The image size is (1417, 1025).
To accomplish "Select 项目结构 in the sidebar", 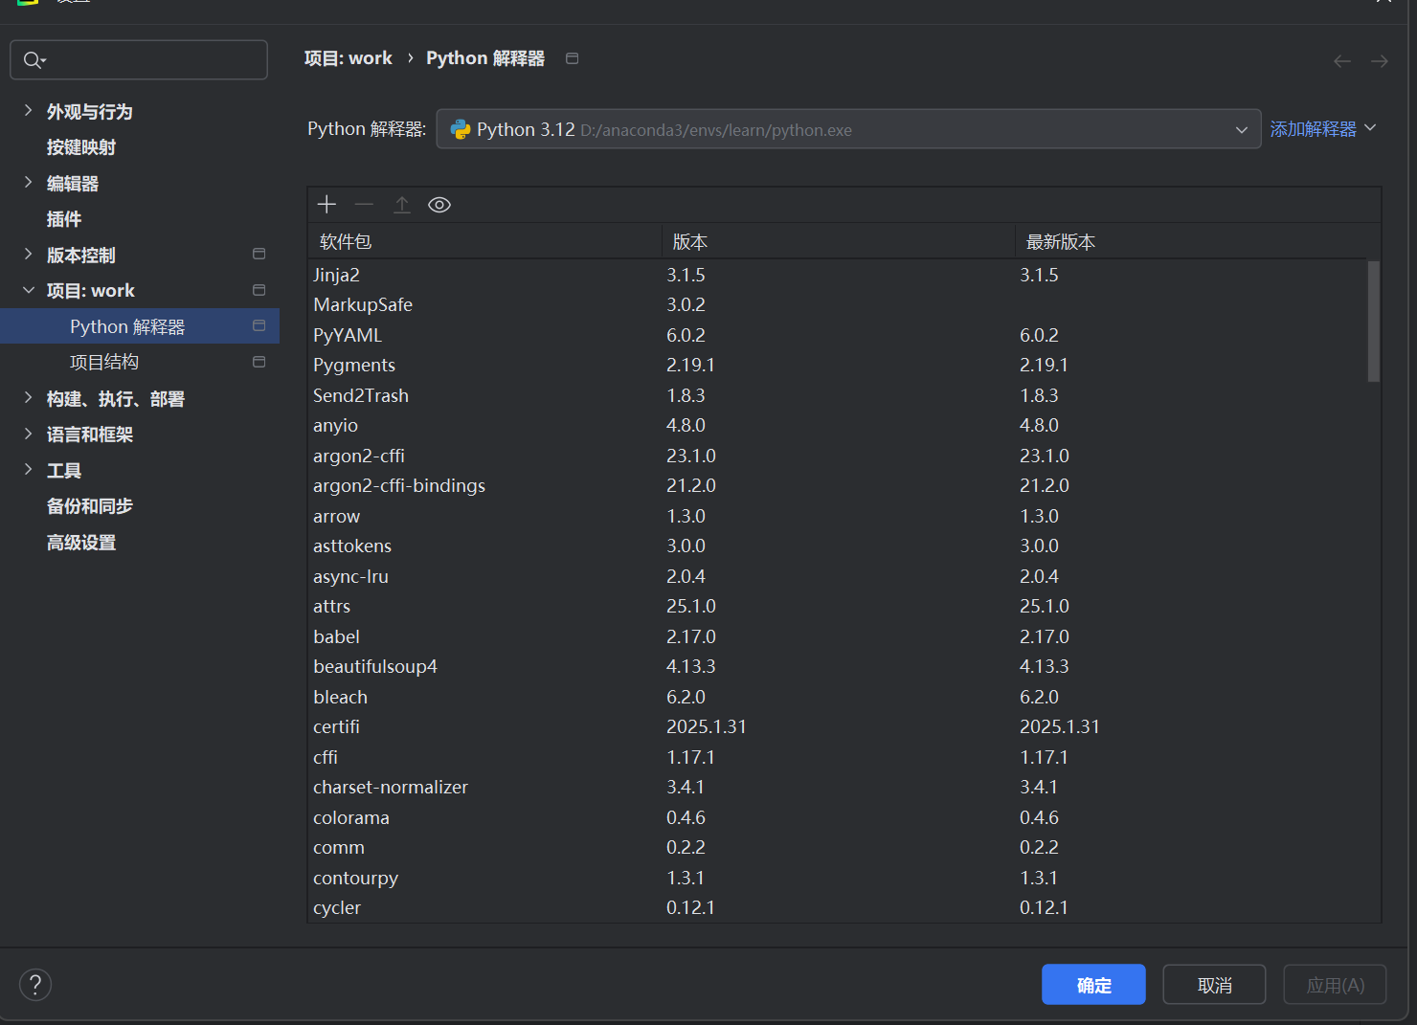I will (104, 361).
